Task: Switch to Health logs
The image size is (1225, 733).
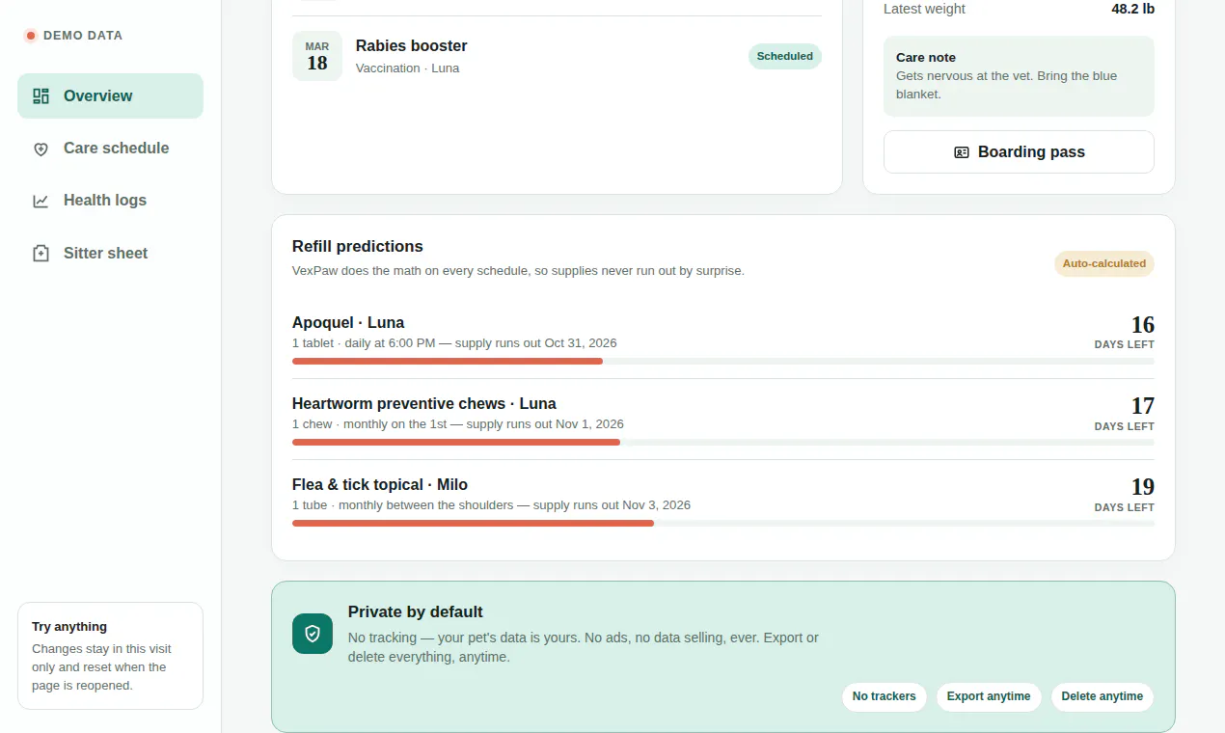Action: [110, 201]
